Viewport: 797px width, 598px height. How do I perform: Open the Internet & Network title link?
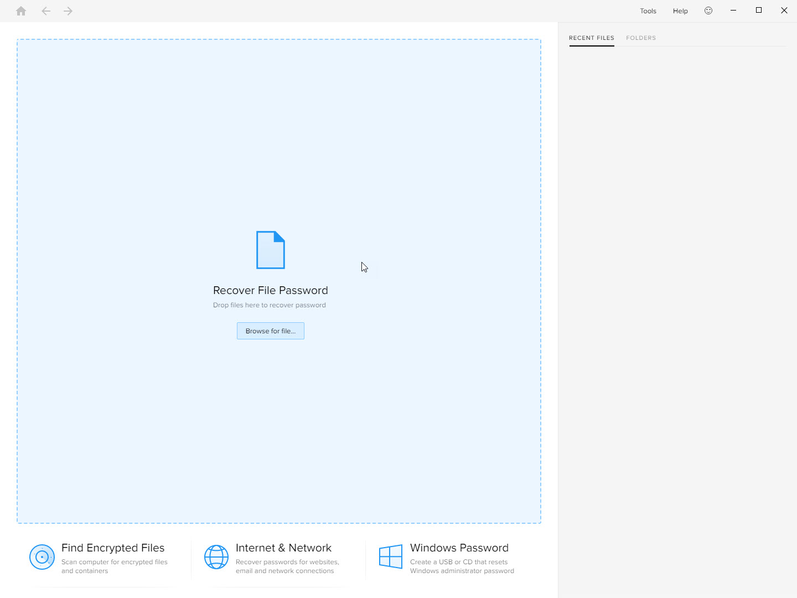click(283, 548)
